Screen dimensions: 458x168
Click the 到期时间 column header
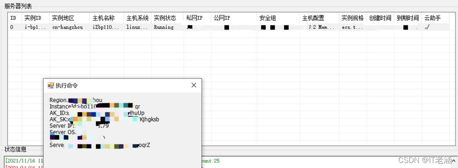click(x=408, y=18)
